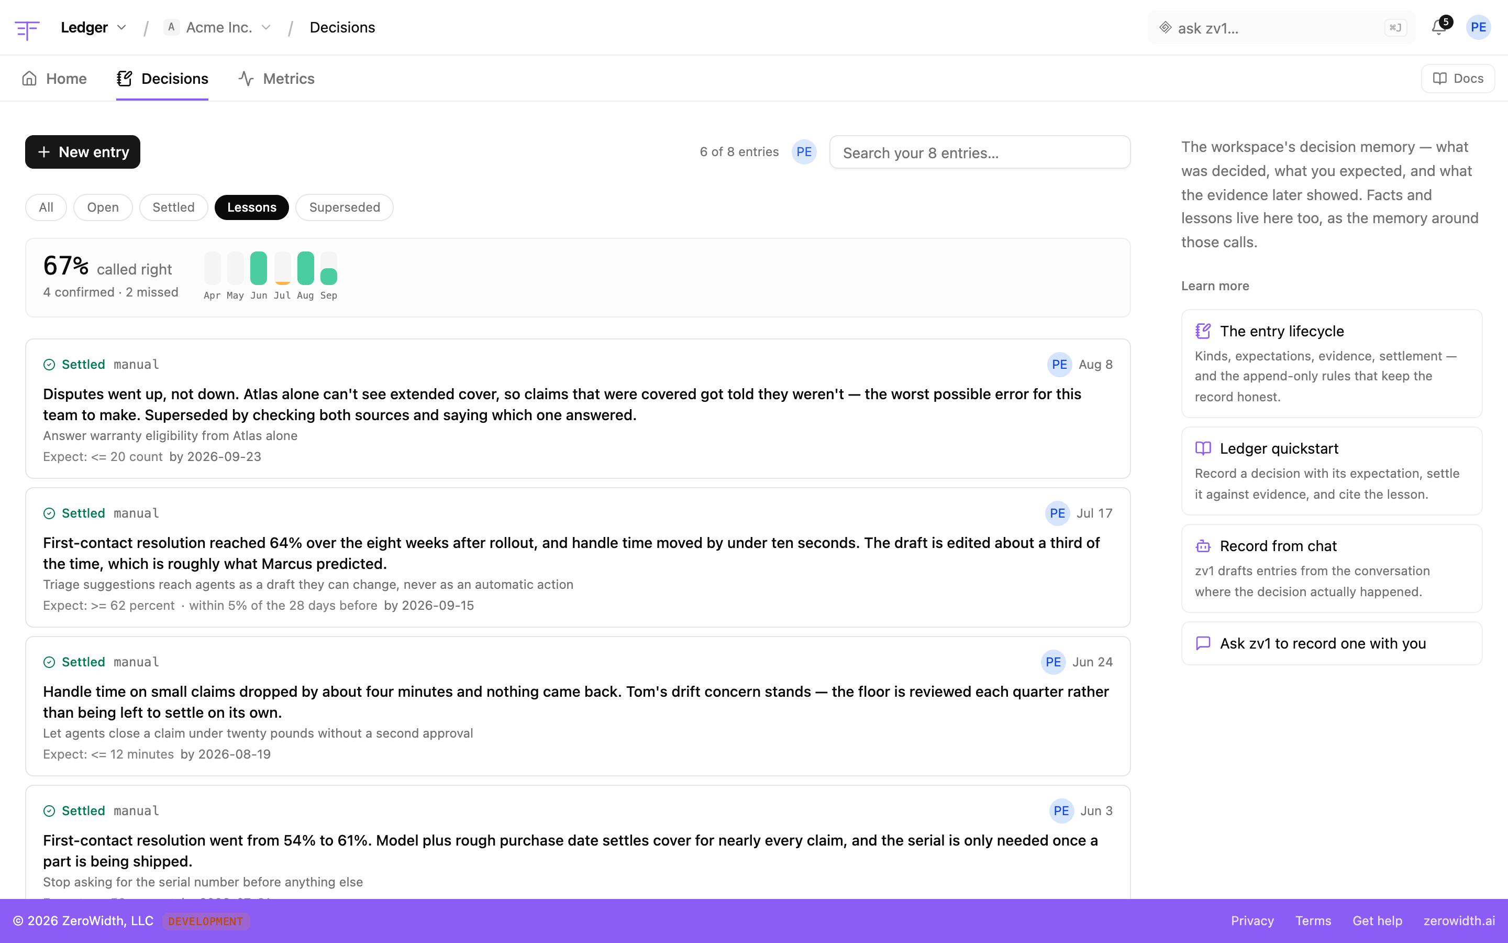Click the chat bubble icon beside Ask zv1
Image resolution: width=1508 pixels, height=943 pixels.
[1203, 644]
